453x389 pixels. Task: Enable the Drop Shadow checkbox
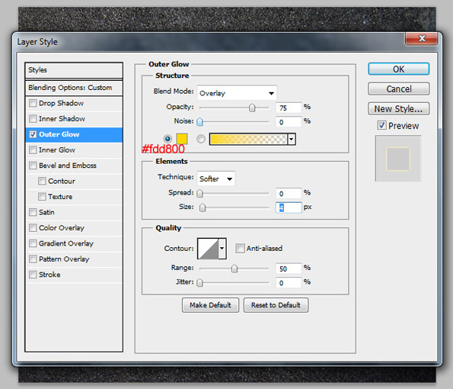tap(33, 103)
